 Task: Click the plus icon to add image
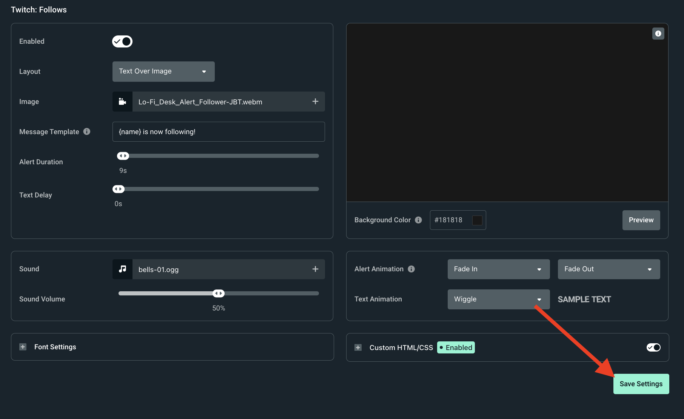315,102
